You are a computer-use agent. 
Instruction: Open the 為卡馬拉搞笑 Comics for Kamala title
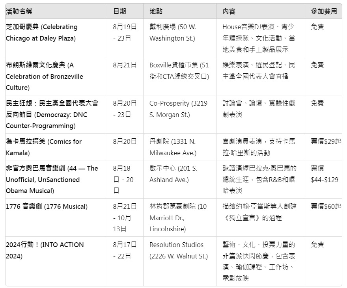[x=43, y=147]
